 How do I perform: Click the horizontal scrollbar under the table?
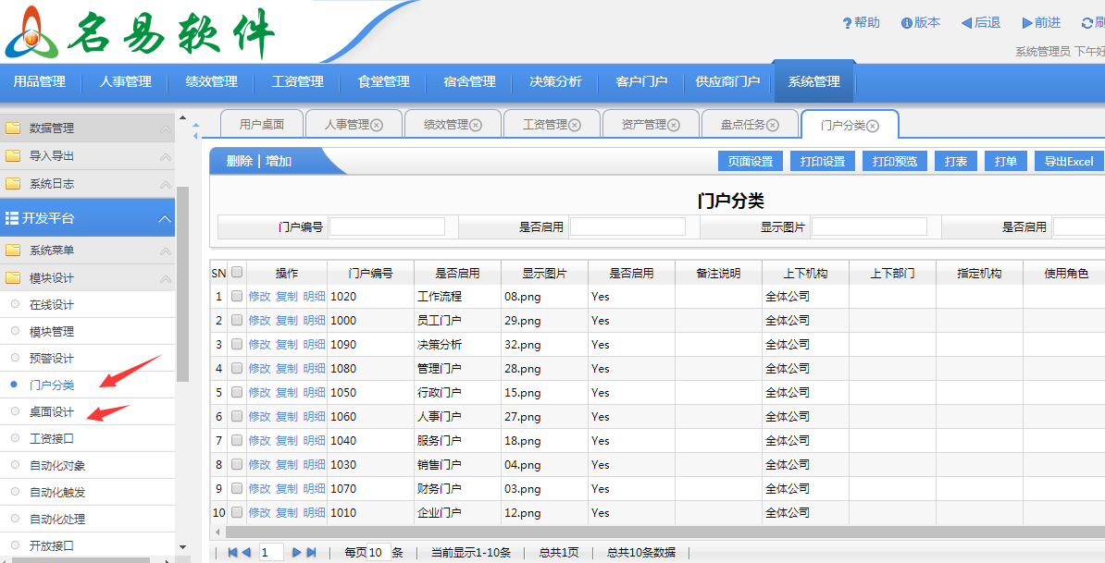click(648, 532)
